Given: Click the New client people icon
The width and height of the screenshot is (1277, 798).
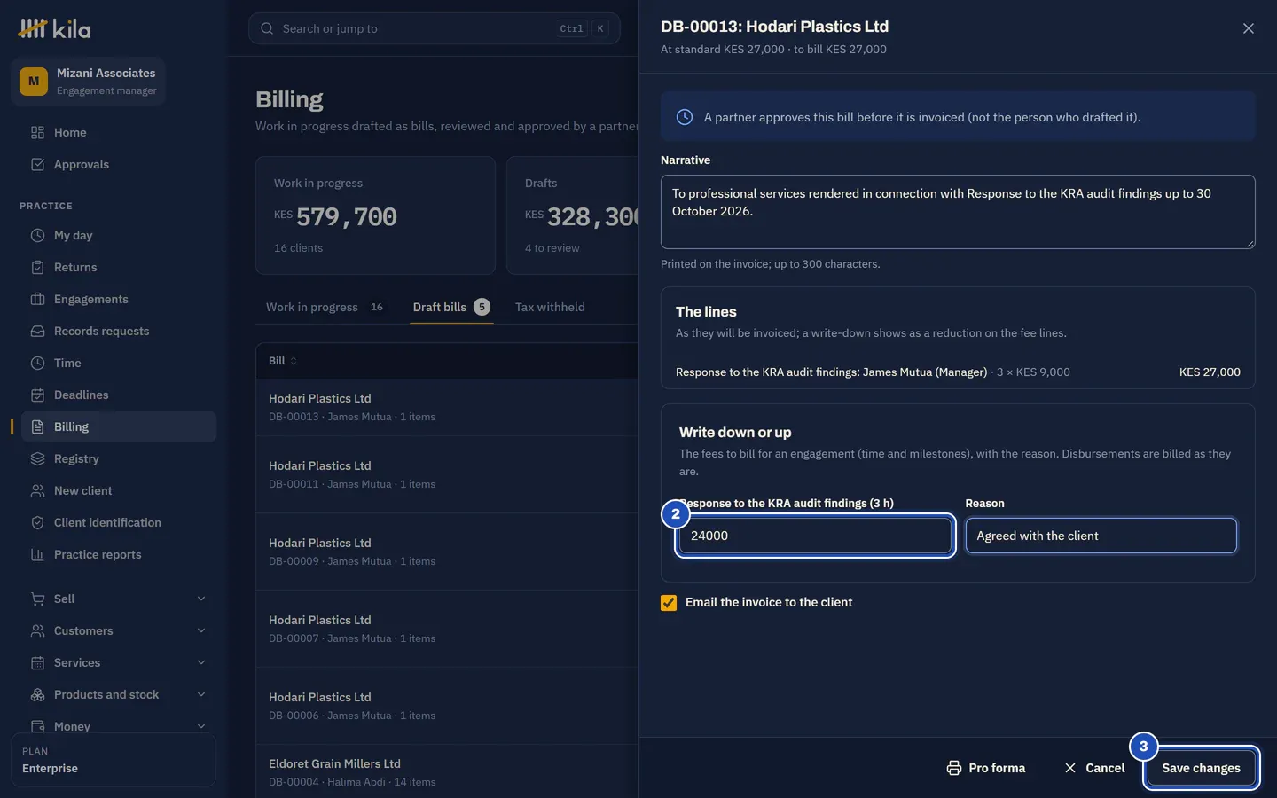Looking at the screenshot, I should click(x=37, y=490).
